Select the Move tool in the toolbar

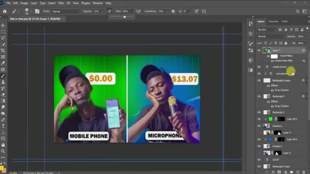(3, 26)
